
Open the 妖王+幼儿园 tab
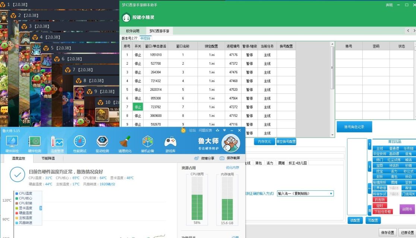click(297, 163)
